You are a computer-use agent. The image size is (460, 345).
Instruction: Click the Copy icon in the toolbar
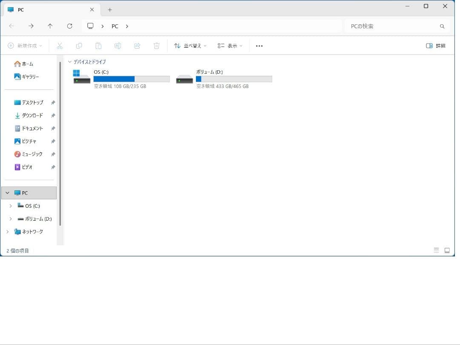tap(79, 46)
